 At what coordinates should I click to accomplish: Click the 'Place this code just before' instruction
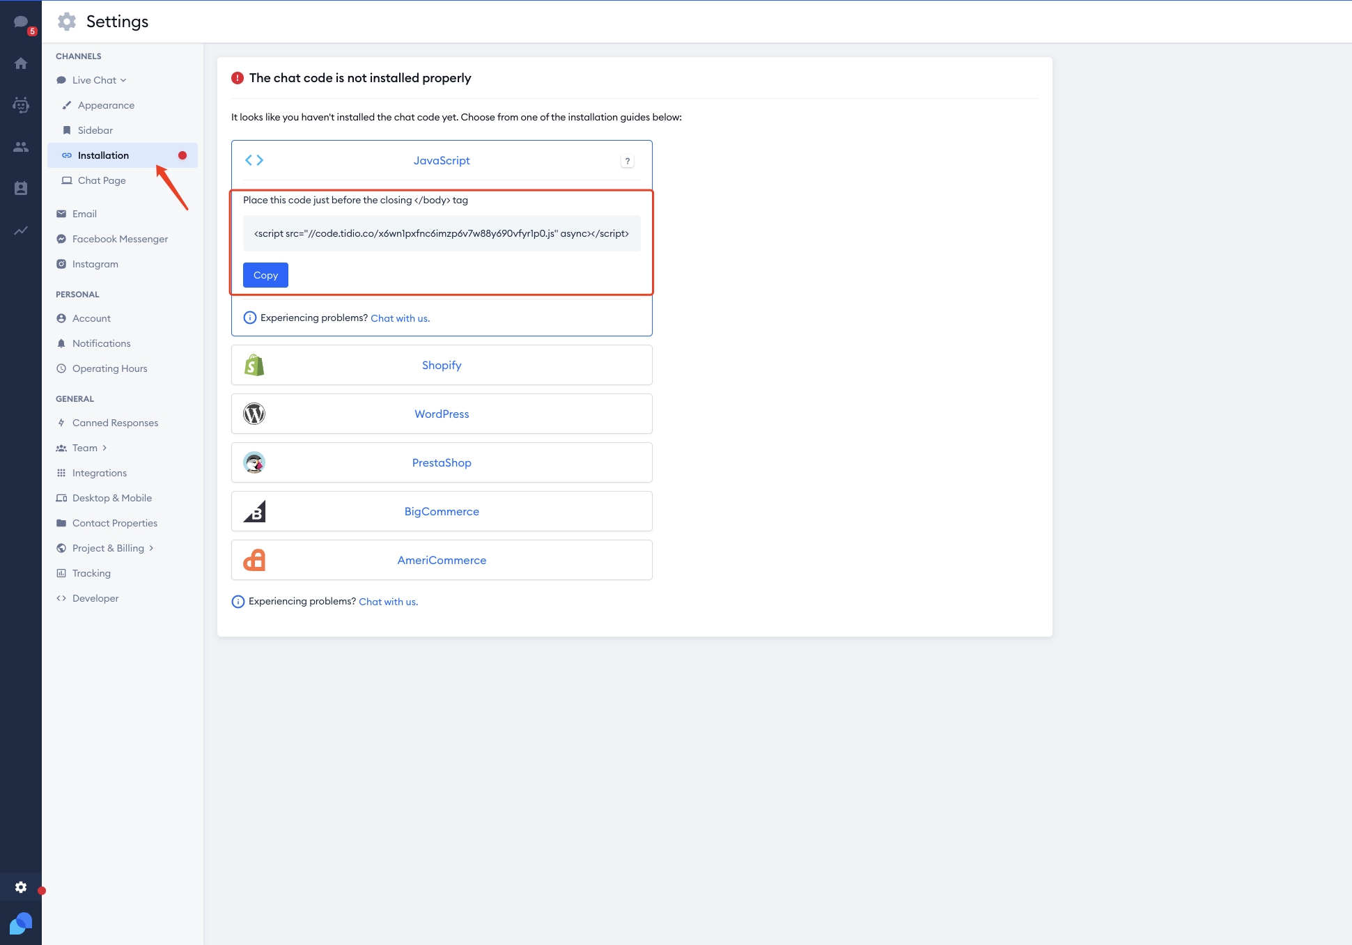point(355,200)
